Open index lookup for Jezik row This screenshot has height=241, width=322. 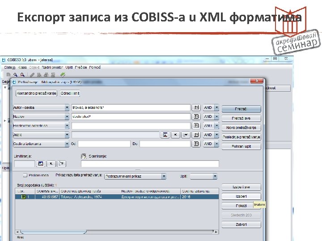pyautogui.click(x=196, y=135)
